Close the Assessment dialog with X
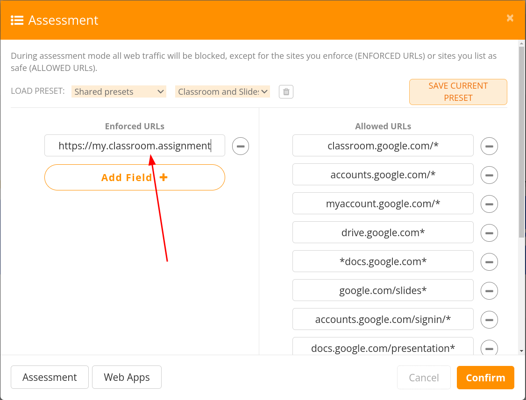The image size is (526, 400). [x=510, y=18]
